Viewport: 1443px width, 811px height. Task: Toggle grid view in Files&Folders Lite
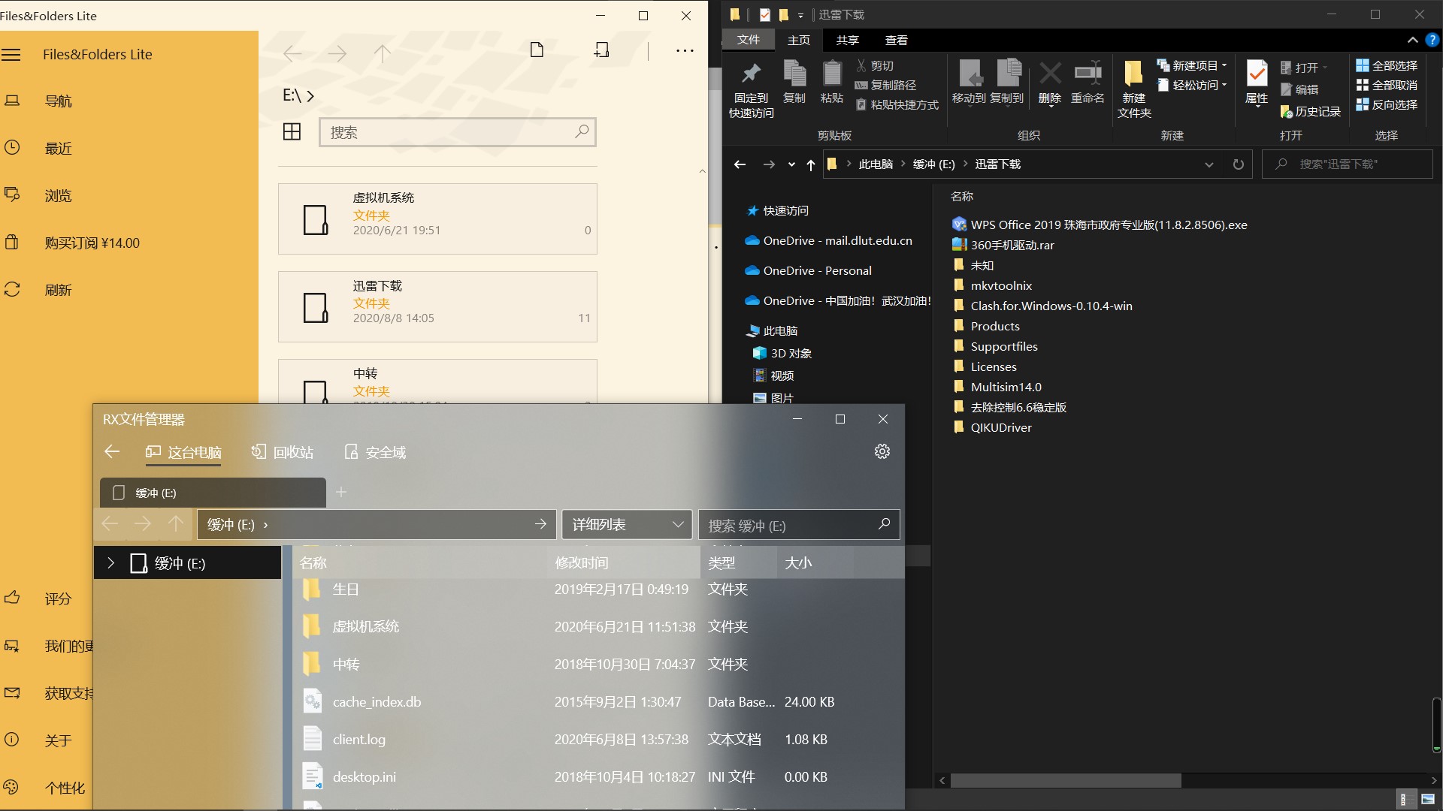pos(292,131)
